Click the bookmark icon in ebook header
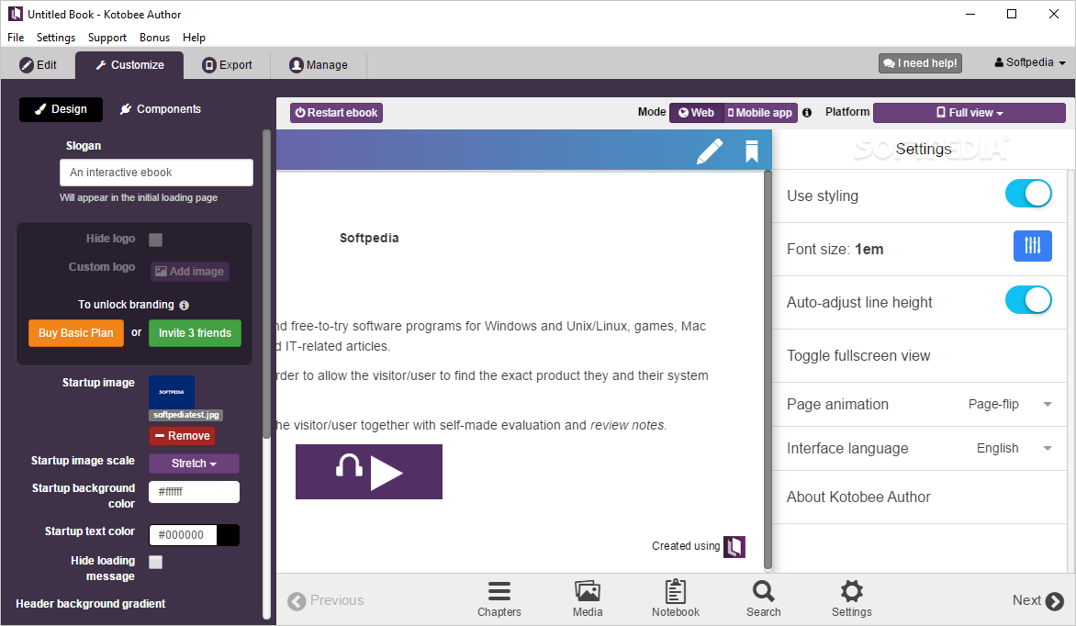Image resolution: width=1076 pixels, height=626 pixels. coord(751,151)
